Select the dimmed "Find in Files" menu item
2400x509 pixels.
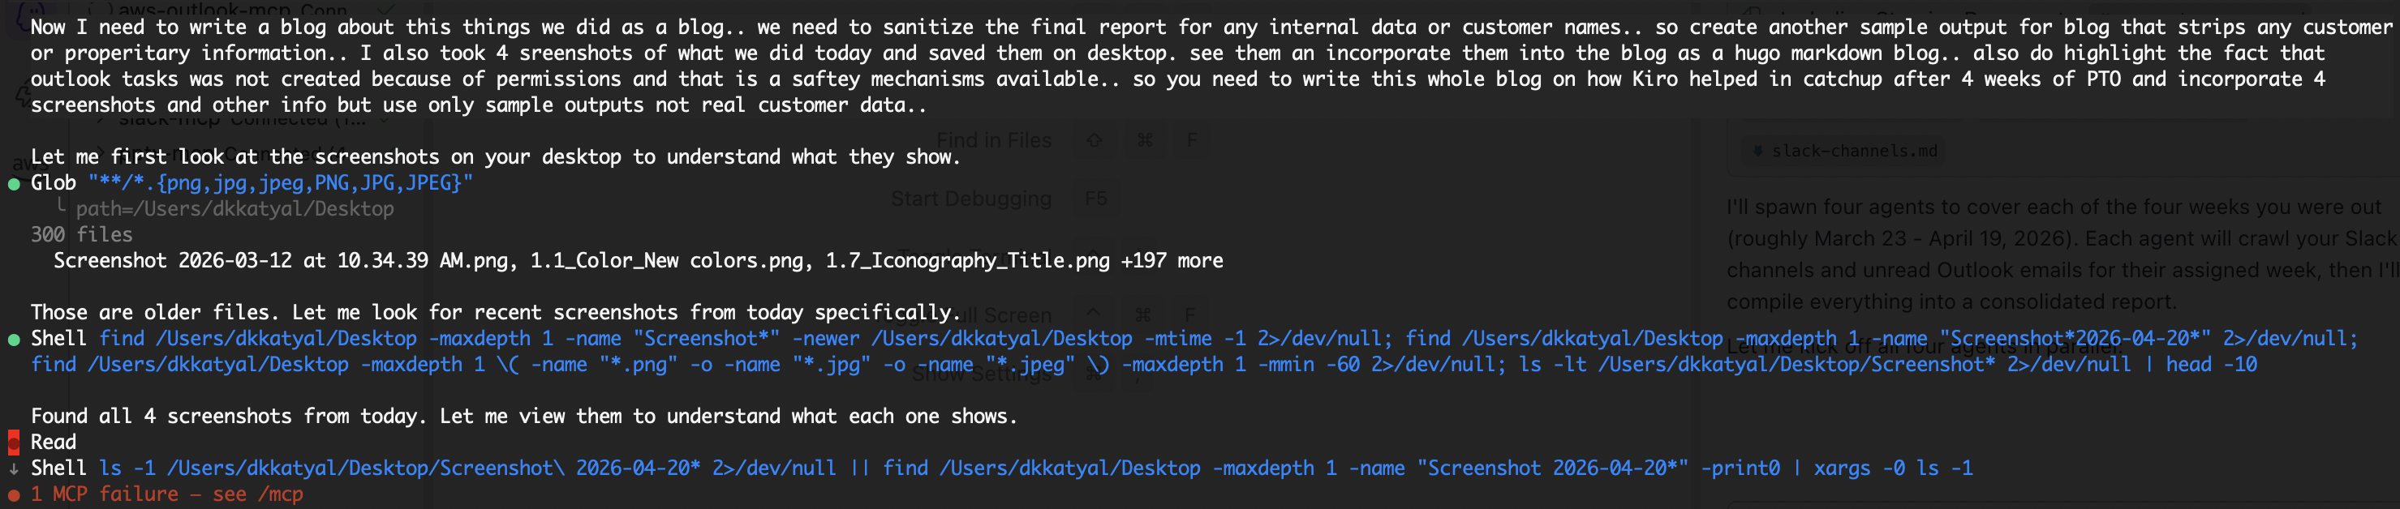point(993,140)
